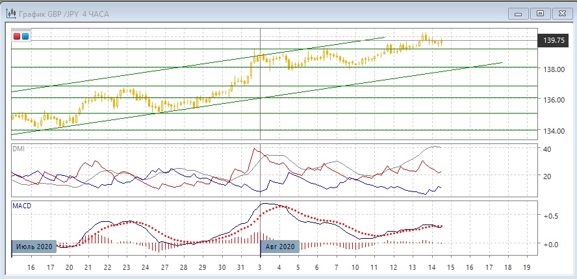
Task: Select the Авг 2020 month marker
Action: click(280, 247)
